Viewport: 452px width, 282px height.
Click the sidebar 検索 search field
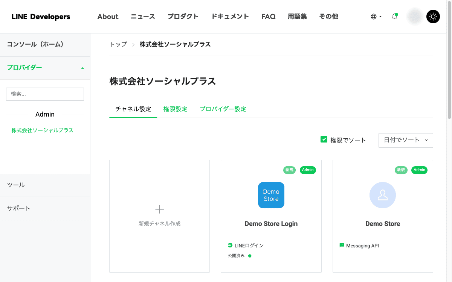pos(45,94)
